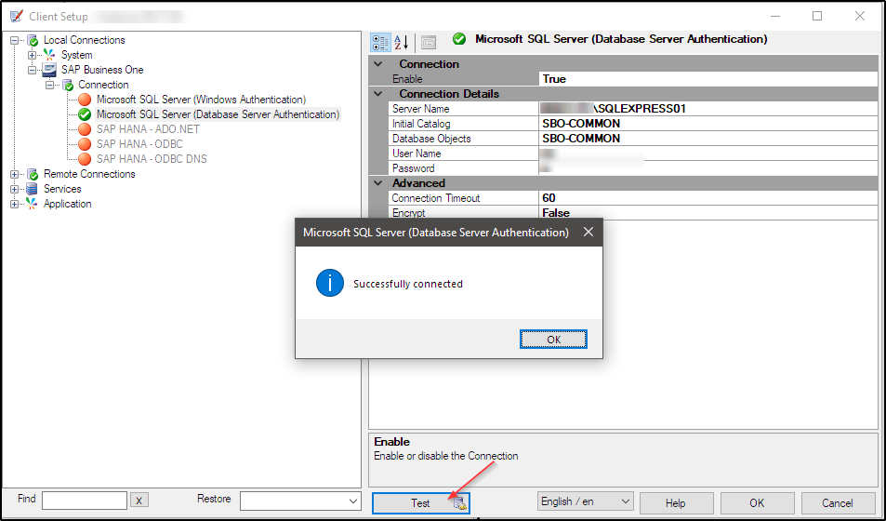Click database icon on Test button
886x521 pixels.
coord(459,503)
